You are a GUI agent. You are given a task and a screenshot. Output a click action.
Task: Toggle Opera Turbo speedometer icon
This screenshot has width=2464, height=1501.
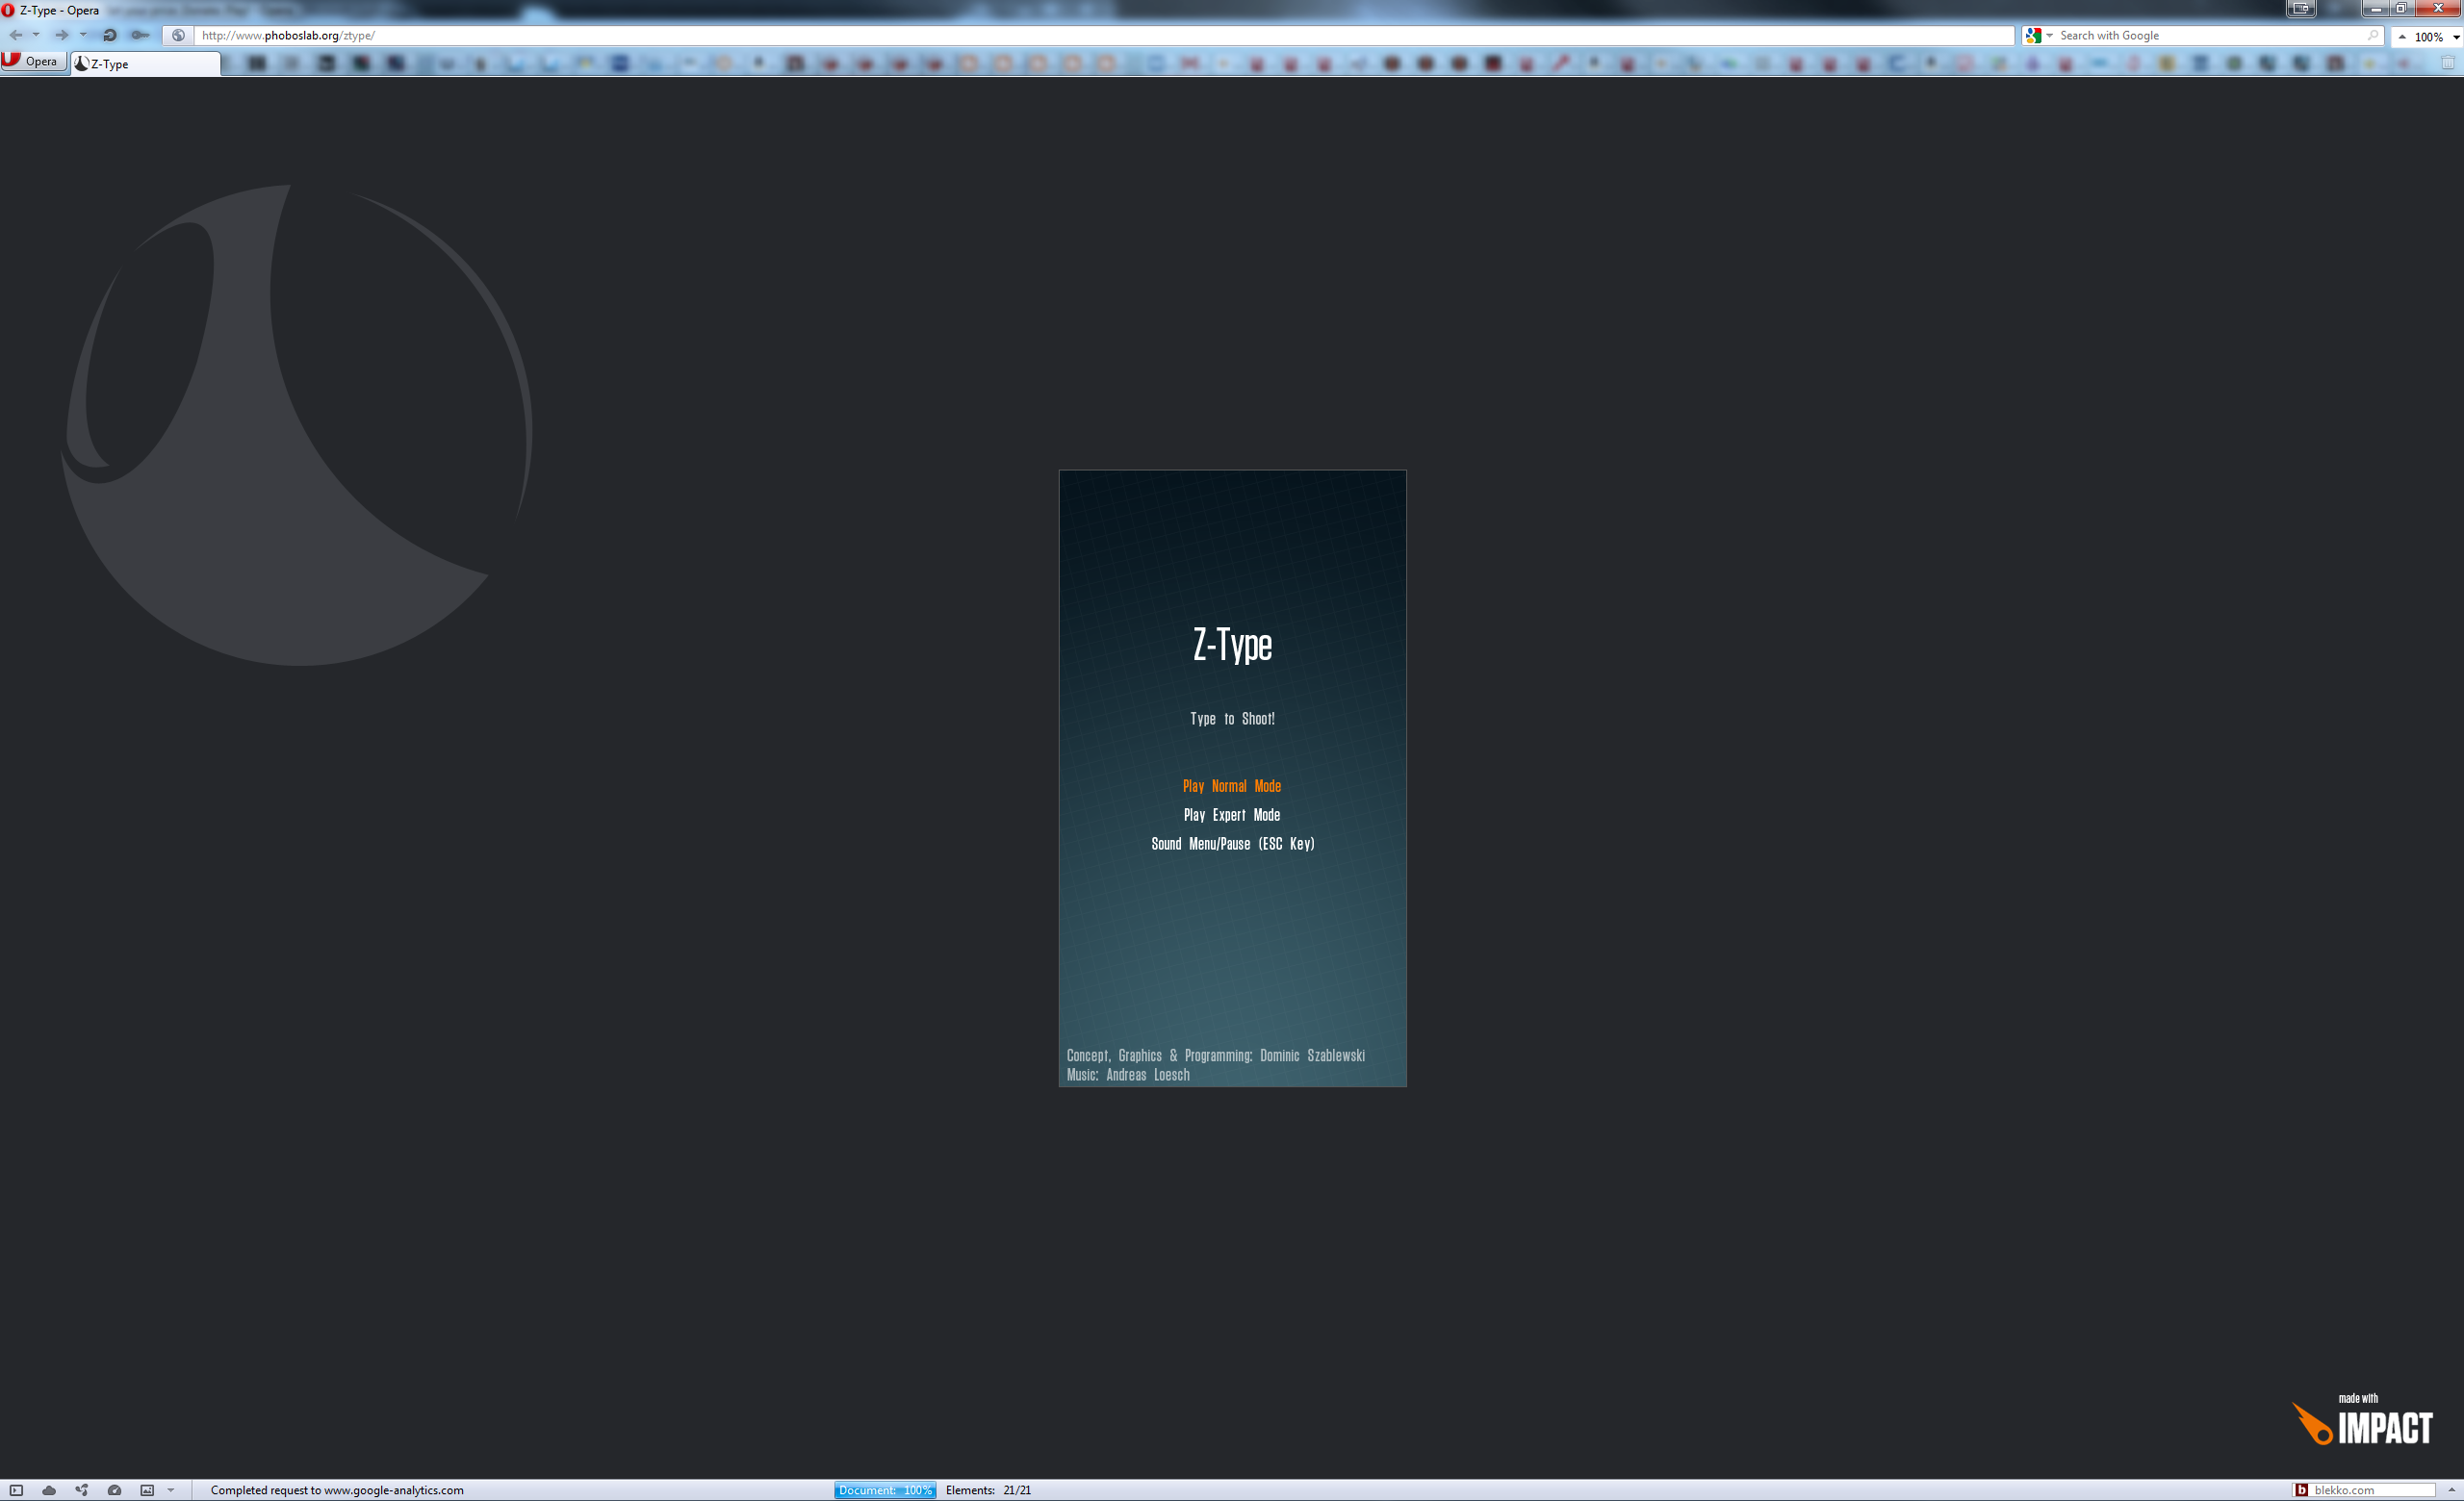114,1490
